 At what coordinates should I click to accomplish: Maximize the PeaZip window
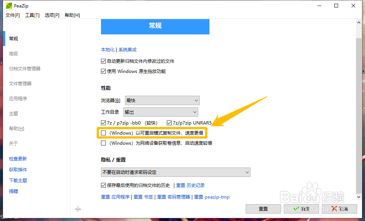click(x=336, y=6)
